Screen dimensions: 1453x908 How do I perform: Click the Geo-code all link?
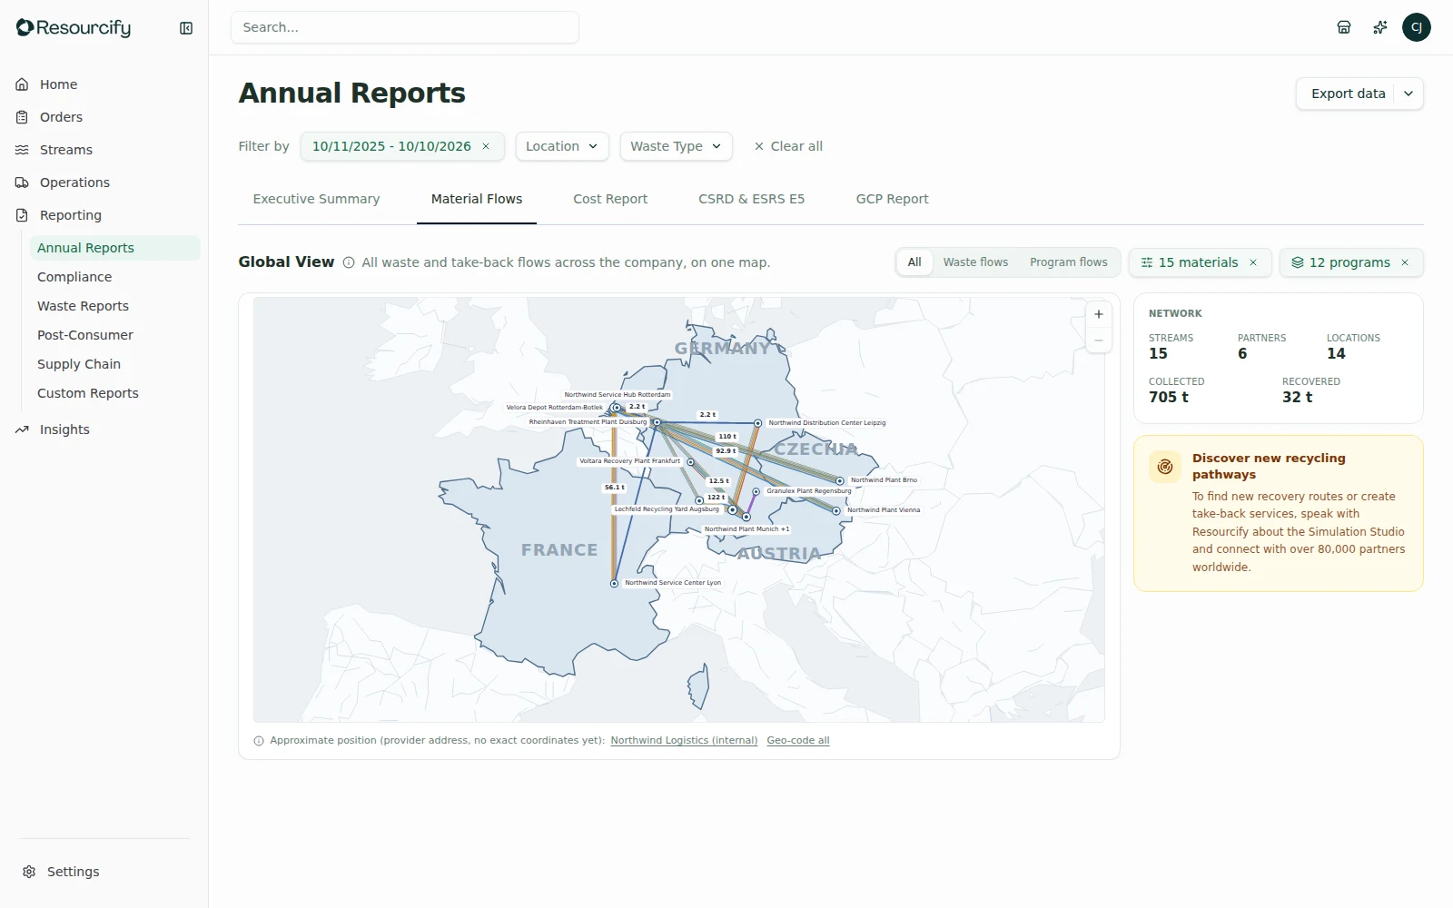(x=798, y=741)
